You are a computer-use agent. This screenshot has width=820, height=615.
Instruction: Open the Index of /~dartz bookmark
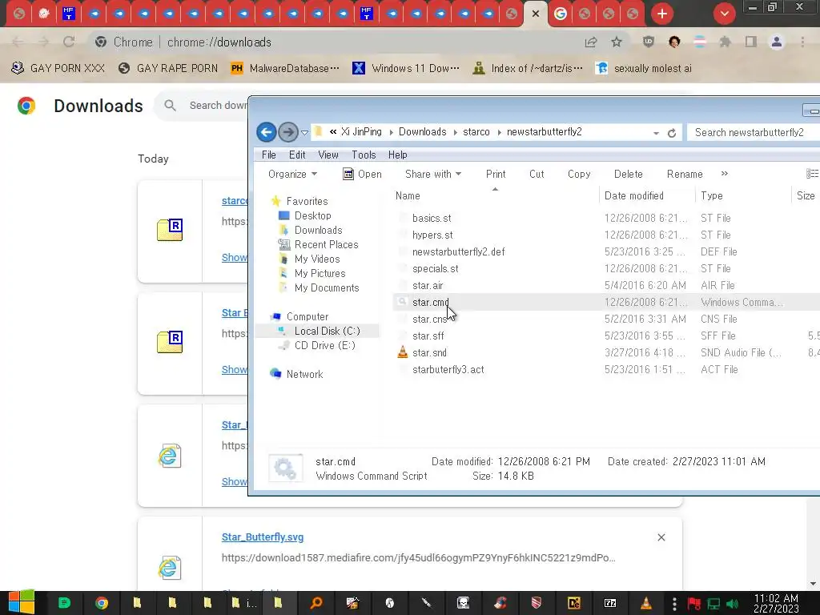[527, 68]
